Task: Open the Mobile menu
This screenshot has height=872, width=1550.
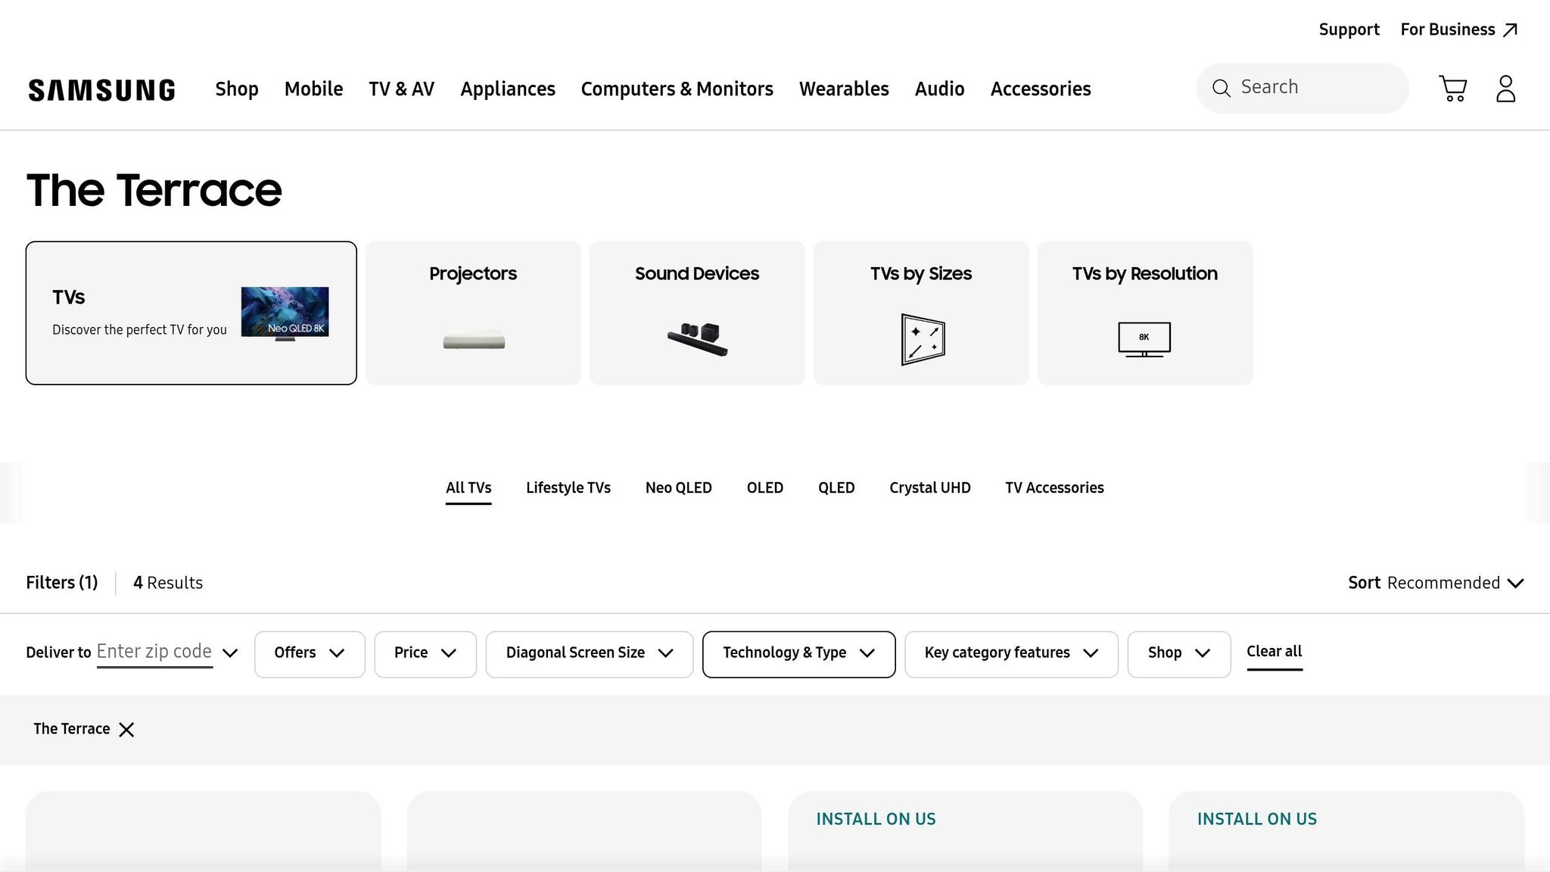Action: click(313, 89)
